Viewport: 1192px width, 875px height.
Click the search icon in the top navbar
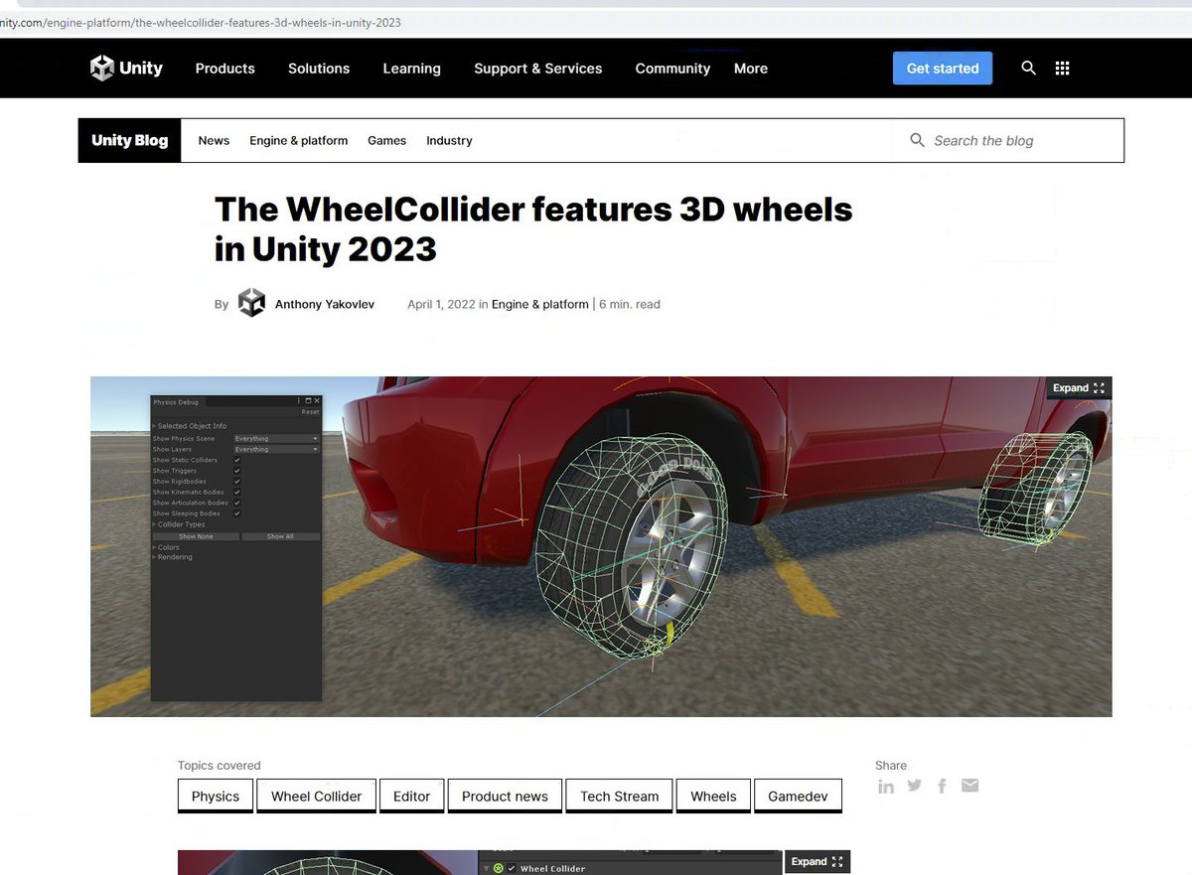pos(1028,68)
